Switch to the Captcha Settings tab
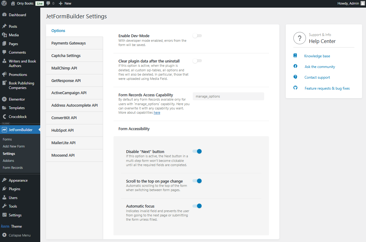 pos(65,55)
